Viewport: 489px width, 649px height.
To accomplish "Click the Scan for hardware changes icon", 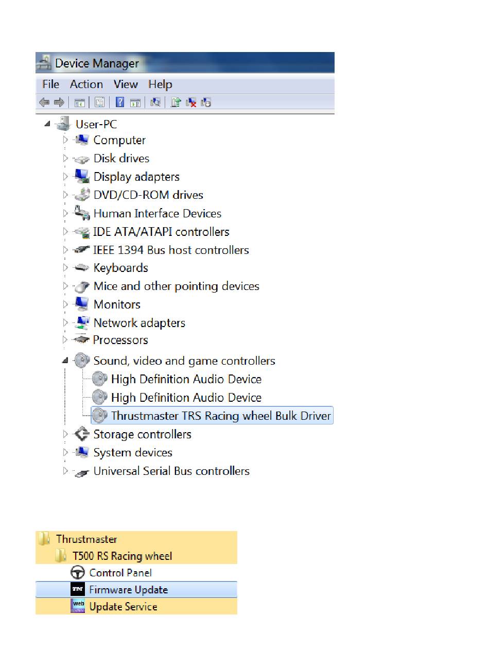I will coord(155,103).
